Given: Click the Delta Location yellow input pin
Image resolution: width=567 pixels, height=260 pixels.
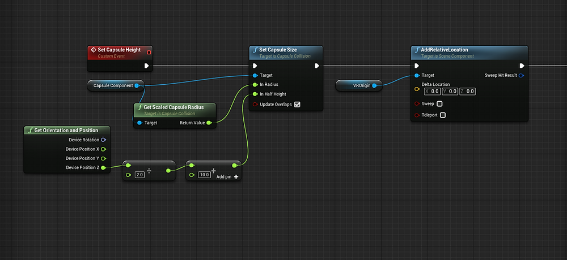Looking at the screenshot, I should [x=417, y=89].
